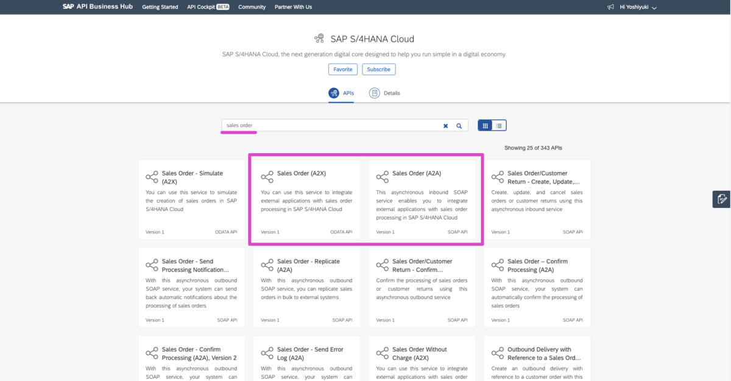Click the SAP API Business Hub logo

coord(97,7)
